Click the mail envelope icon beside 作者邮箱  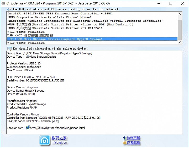124,143
